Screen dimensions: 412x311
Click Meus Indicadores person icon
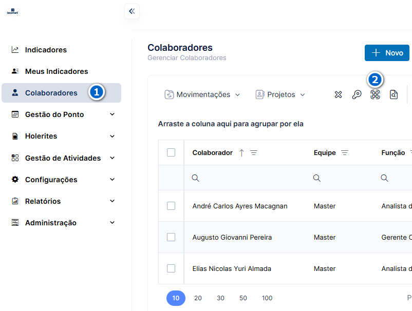coord(15,71)
